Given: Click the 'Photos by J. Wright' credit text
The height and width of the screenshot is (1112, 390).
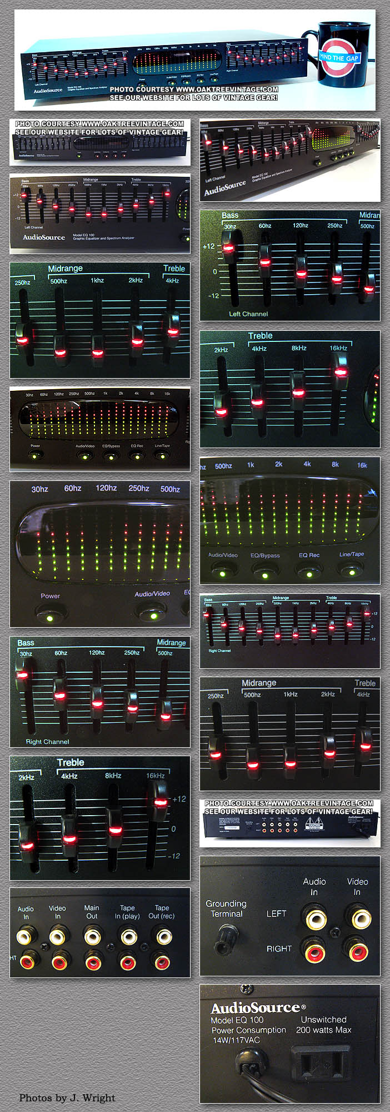Looking at the screenshot, I should coord(67,1098).
